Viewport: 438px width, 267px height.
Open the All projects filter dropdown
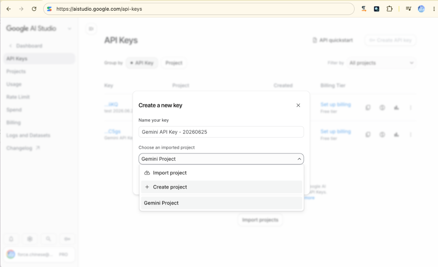point(381,63)
